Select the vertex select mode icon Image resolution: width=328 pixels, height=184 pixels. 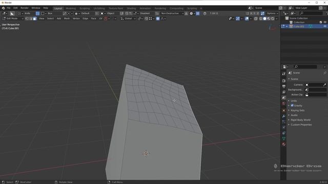point(27,18)
